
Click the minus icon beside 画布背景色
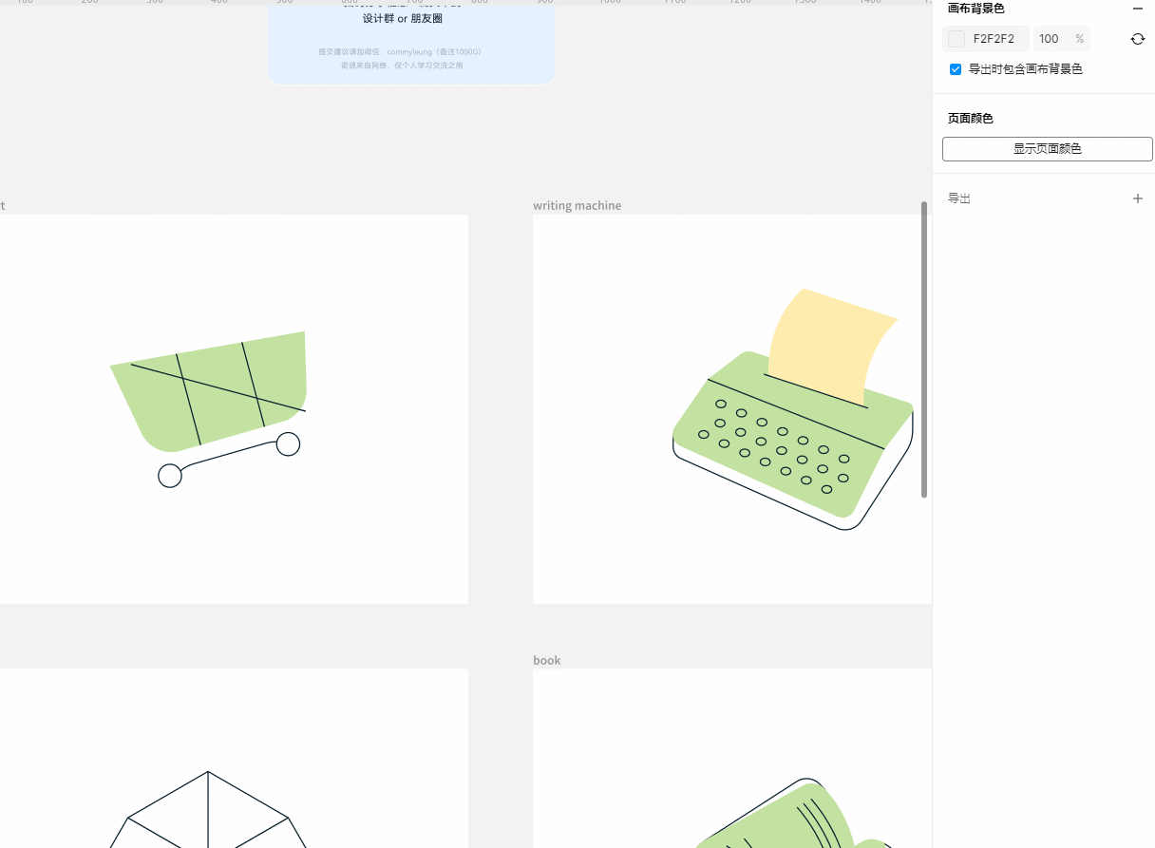[1137, 9]
